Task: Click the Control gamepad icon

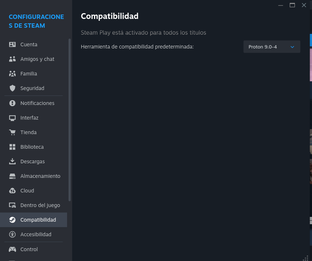Action: coord(12,249)
